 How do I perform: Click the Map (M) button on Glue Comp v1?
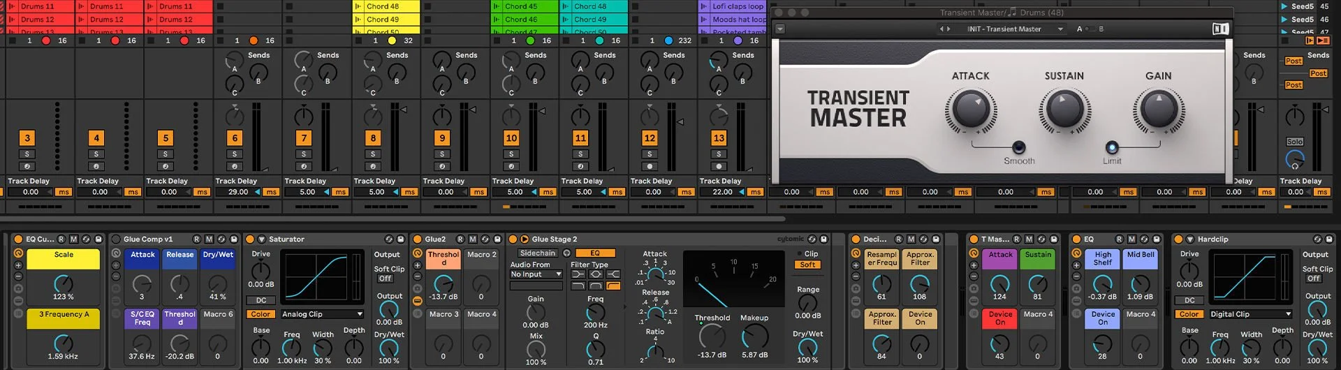(209, 239)
